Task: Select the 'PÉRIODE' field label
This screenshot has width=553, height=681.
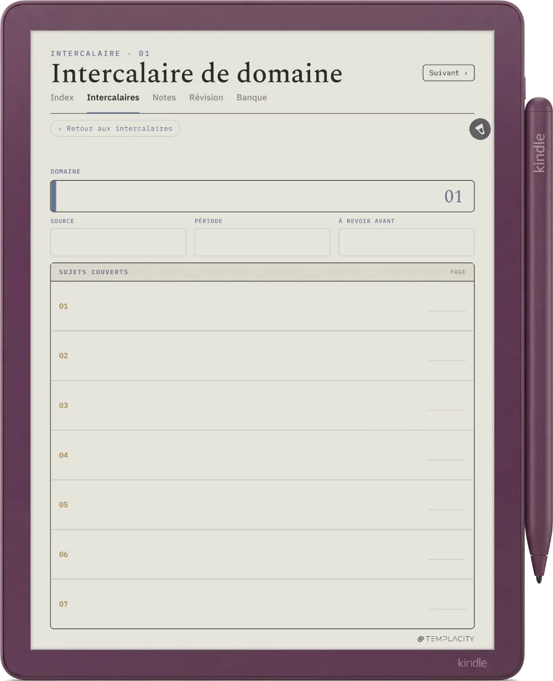Action: [x=208, y=221]
